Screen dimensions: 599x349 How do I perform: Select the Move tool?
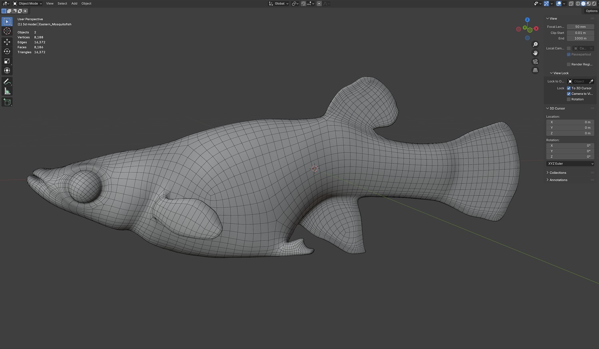7,42
